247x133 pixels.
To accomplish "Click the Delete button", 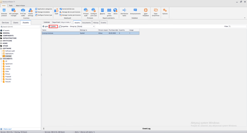I will pyautogui.click(x=53, y=27).
